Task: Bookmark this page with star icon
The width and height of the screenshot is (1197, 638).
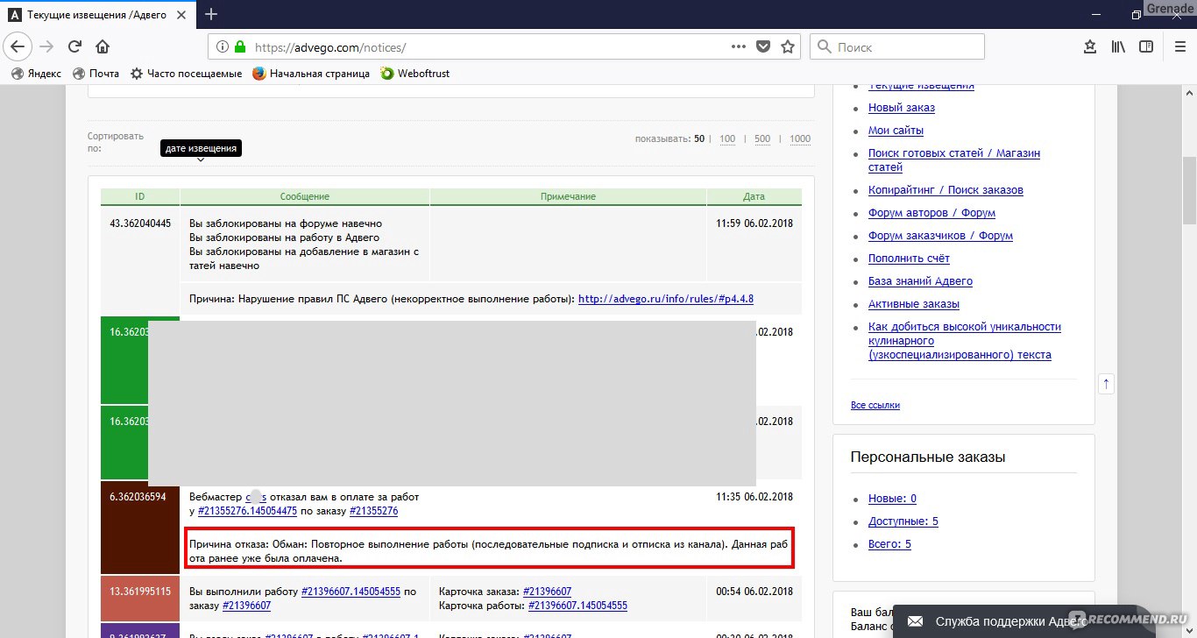Action: click(x=788, y=46)
